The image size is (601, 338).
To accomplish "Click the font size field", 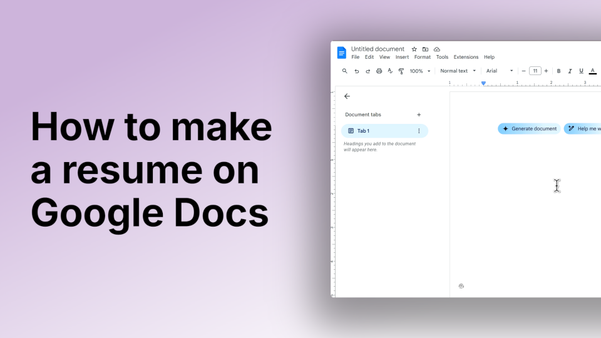I will (x=535, y=71).
